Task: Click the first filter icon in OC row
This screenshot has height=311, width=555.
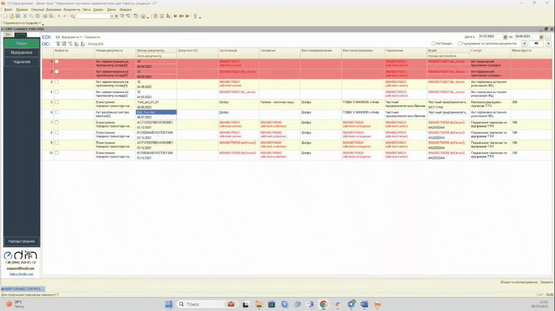Action: (58, 44)
